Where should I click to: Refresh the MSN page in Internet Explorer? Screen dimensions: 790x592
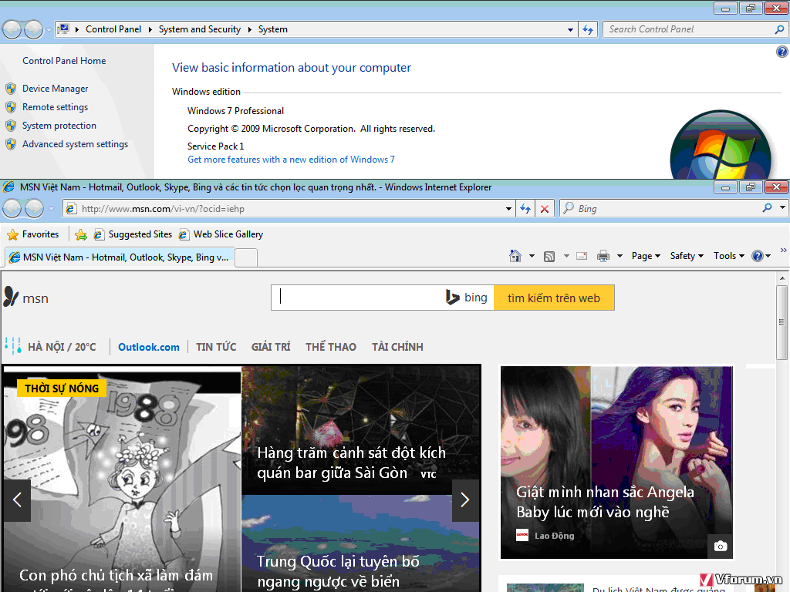coord(525,209)
